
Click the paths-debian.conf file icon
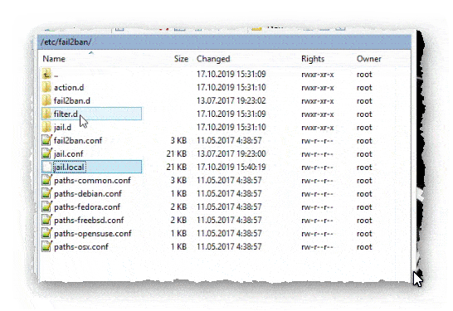[x=46, y=193]
